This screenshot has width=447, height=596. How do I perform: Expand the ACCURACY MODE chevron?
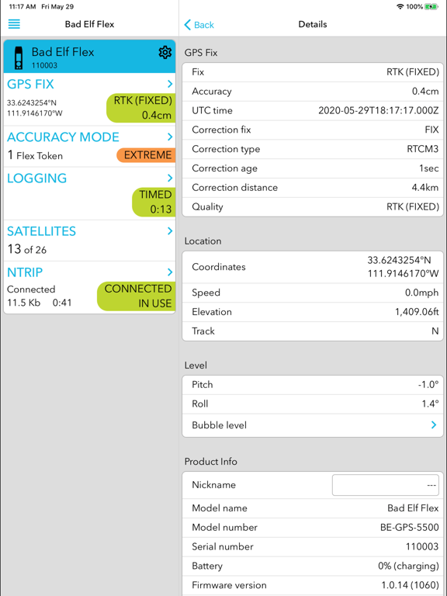[x=170, y=137]
